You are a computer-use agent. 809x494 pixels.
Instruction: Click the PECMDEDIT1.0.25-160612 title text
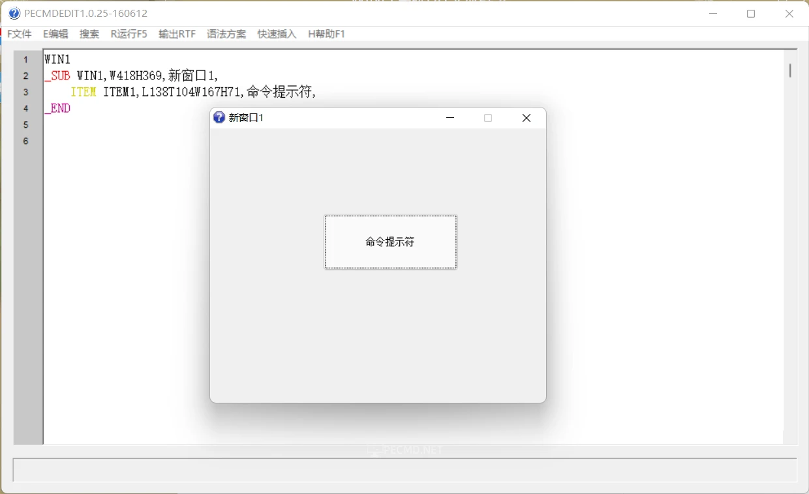tap(86, 14)
